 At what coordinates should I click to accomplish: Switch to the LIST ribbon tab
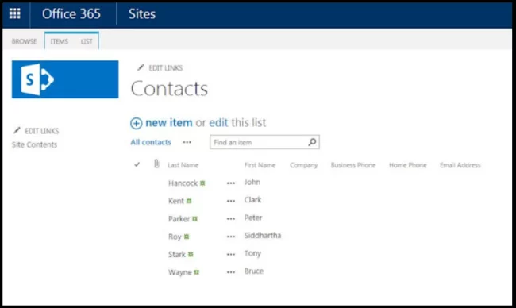(87, 41)
